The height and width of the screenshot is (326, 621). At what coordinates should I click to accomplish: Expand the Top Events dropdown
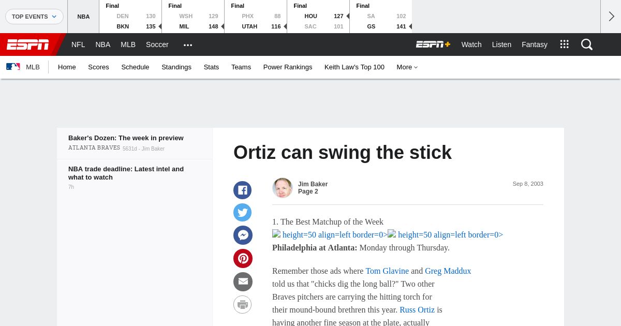(34, 17)
